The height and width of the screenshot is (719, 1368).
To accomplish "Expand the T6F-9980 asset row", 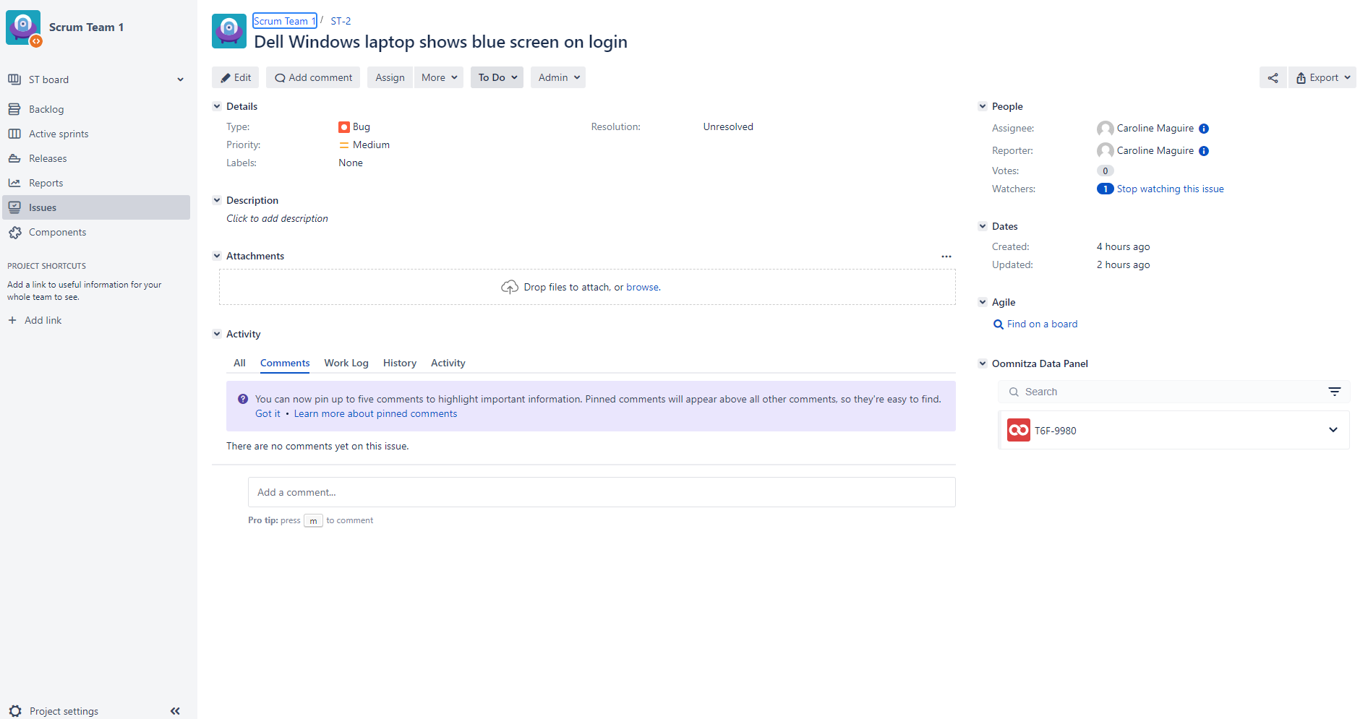I will coord(1333,430).
